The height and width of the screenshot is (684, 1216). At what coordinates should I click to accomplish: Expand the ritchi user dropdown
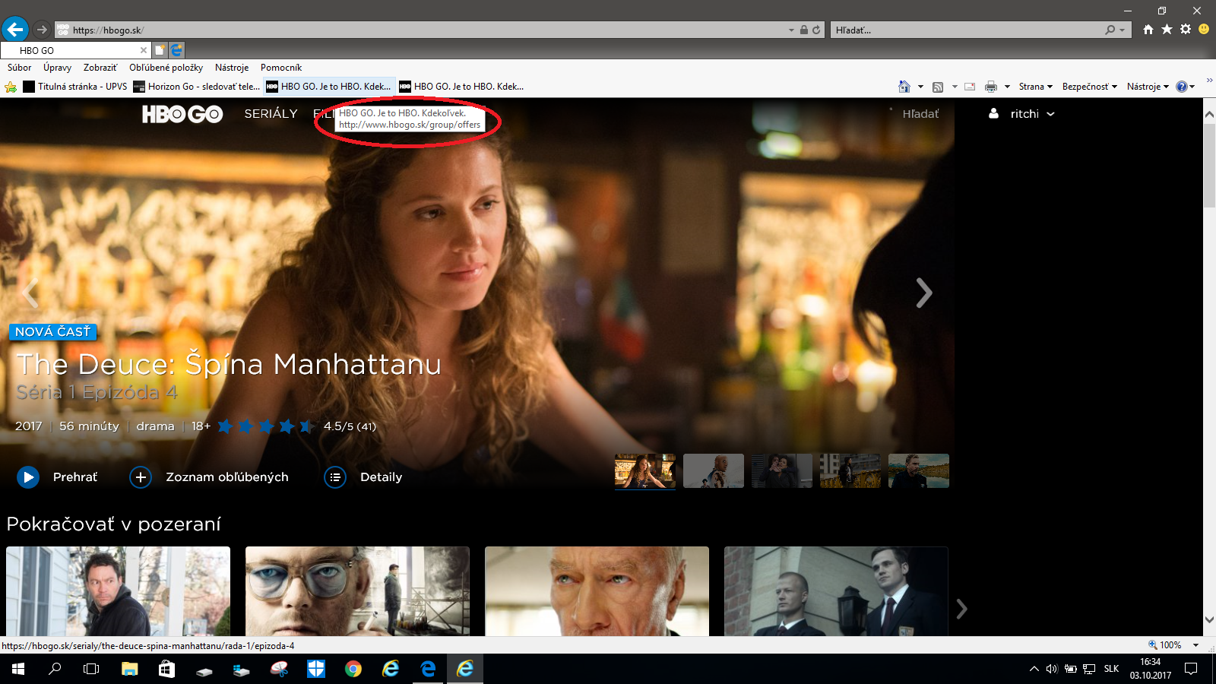point(1022,114)
